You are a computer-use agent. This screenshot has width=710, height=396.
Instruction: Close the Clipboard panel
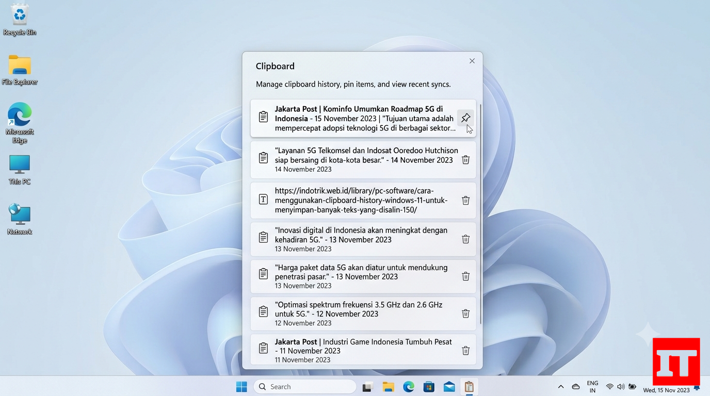(x=472, y=61)
